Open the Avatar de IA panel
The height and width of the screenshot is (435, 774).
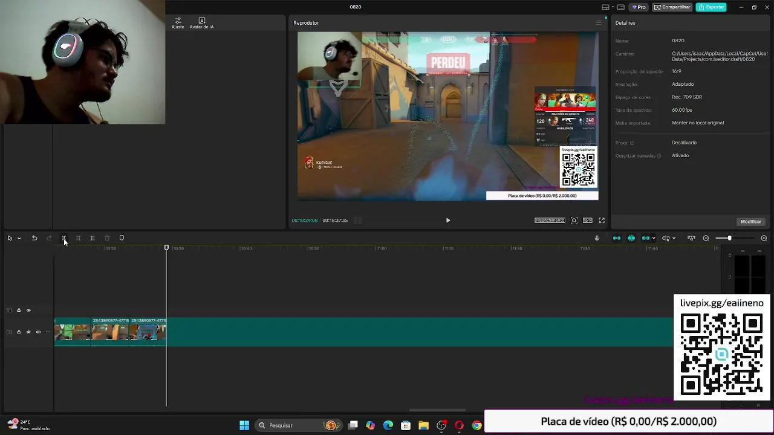tap(201, 23)
